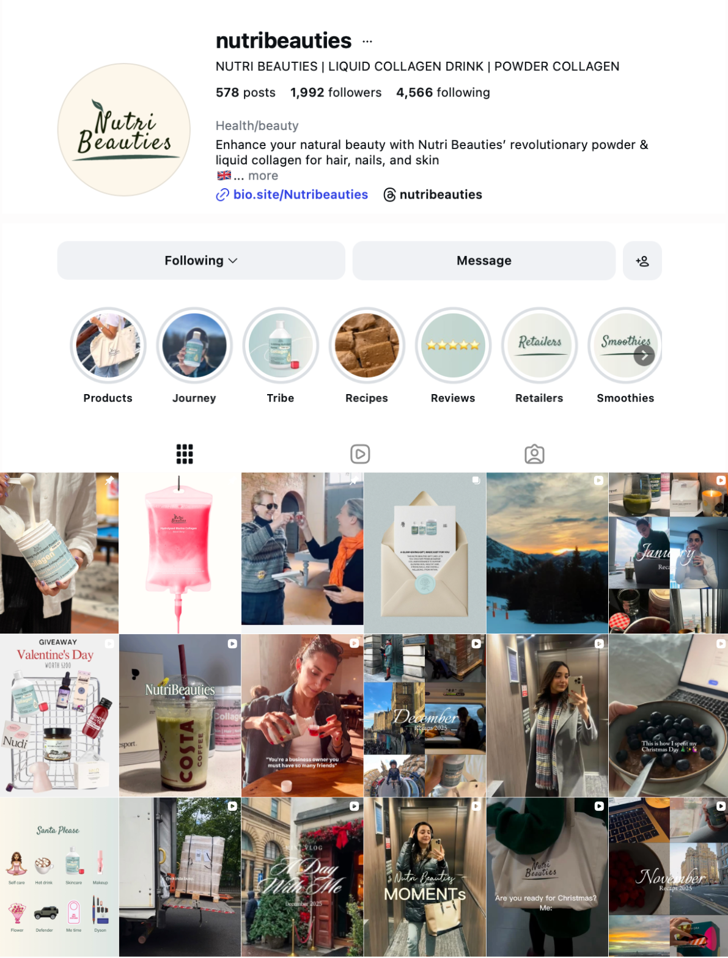Open the Costa Coffee cup reel thumbnail
Image resolution: width=728 pixels, height=958 pixels.
click(180, 715)
